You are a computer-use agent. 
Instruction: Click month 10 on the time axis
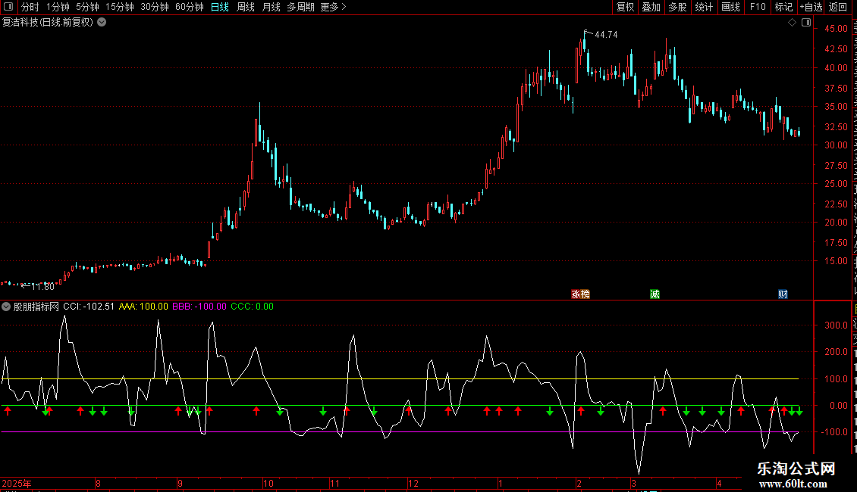tap(268, 483)
